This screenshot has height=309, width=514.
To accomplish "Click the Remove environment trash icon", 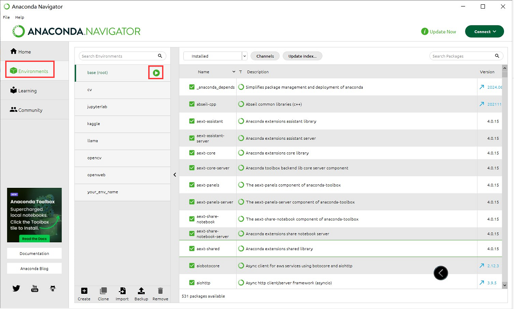I will 160,291.
